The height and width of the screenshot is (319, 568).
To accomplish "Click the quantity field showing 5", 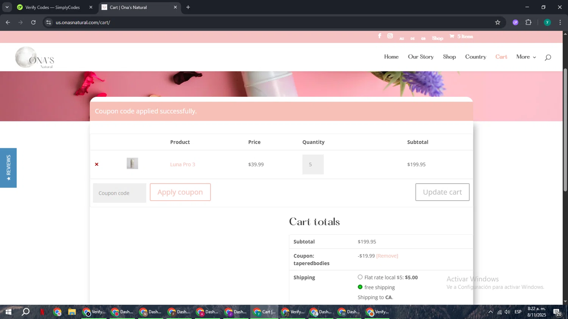I will click(x=313, y=164).
